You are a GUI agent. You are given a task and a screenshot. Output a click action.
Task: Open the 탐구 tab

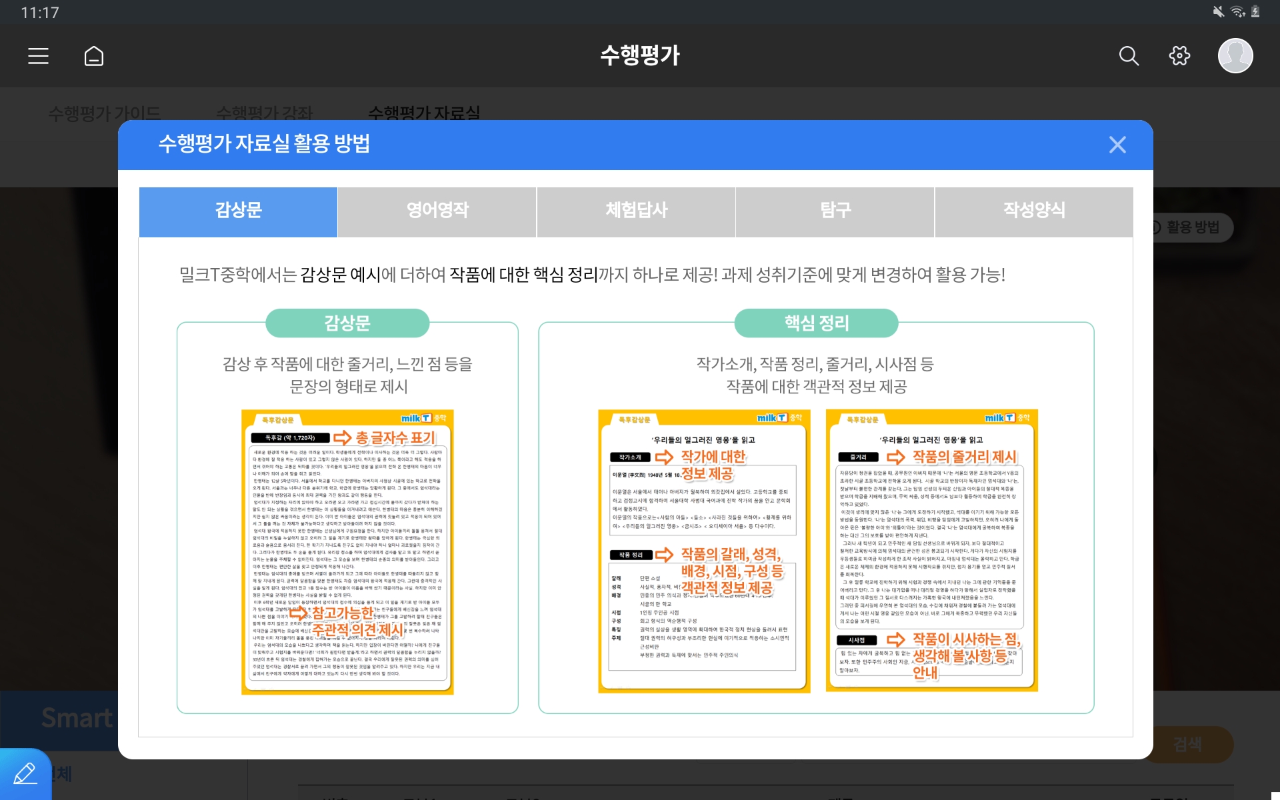click(x=835, y=211)
